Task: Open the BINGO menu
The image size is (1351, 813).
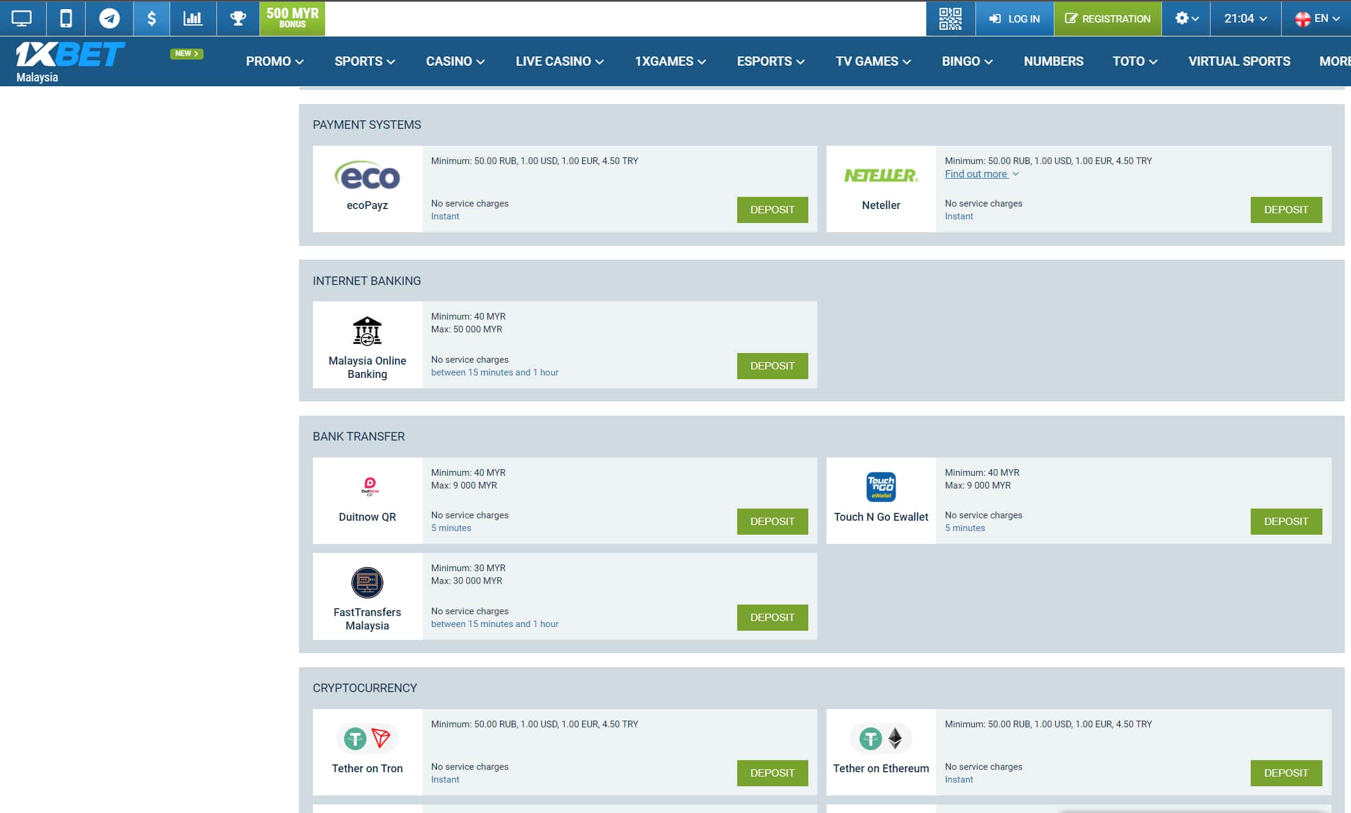Action: pyautogui.click(x=968, y=61)
